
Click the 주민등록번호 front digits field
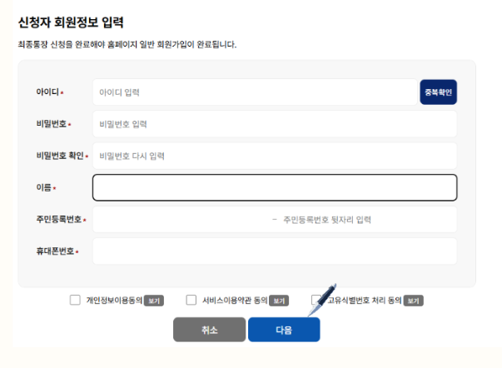(x=181, y=220)
